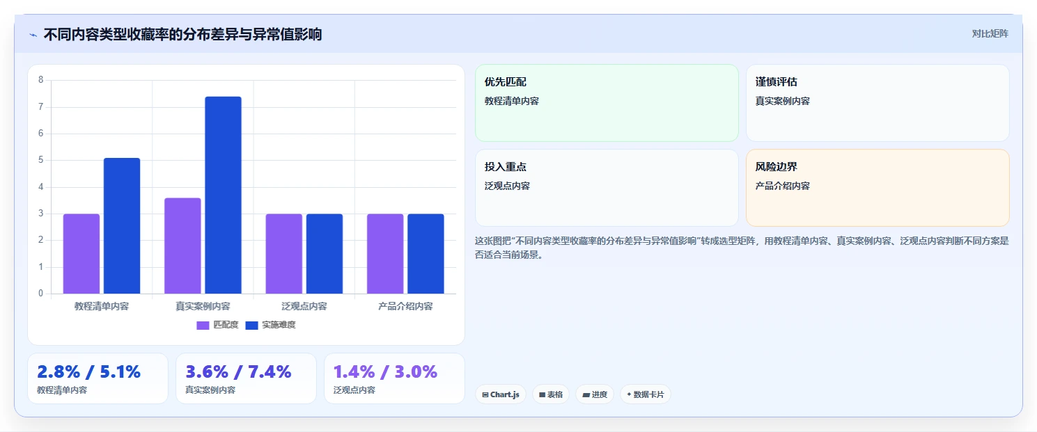Click the y-axis value 0
1037x432 pixels.
40,294
